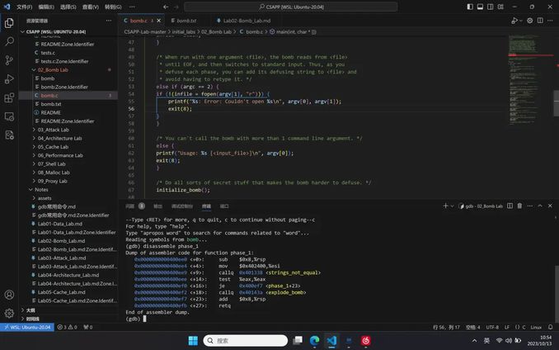This screenshot has height=350, width=559.
Task: Open the Extensions view
Action: click(x=9, y=97)
